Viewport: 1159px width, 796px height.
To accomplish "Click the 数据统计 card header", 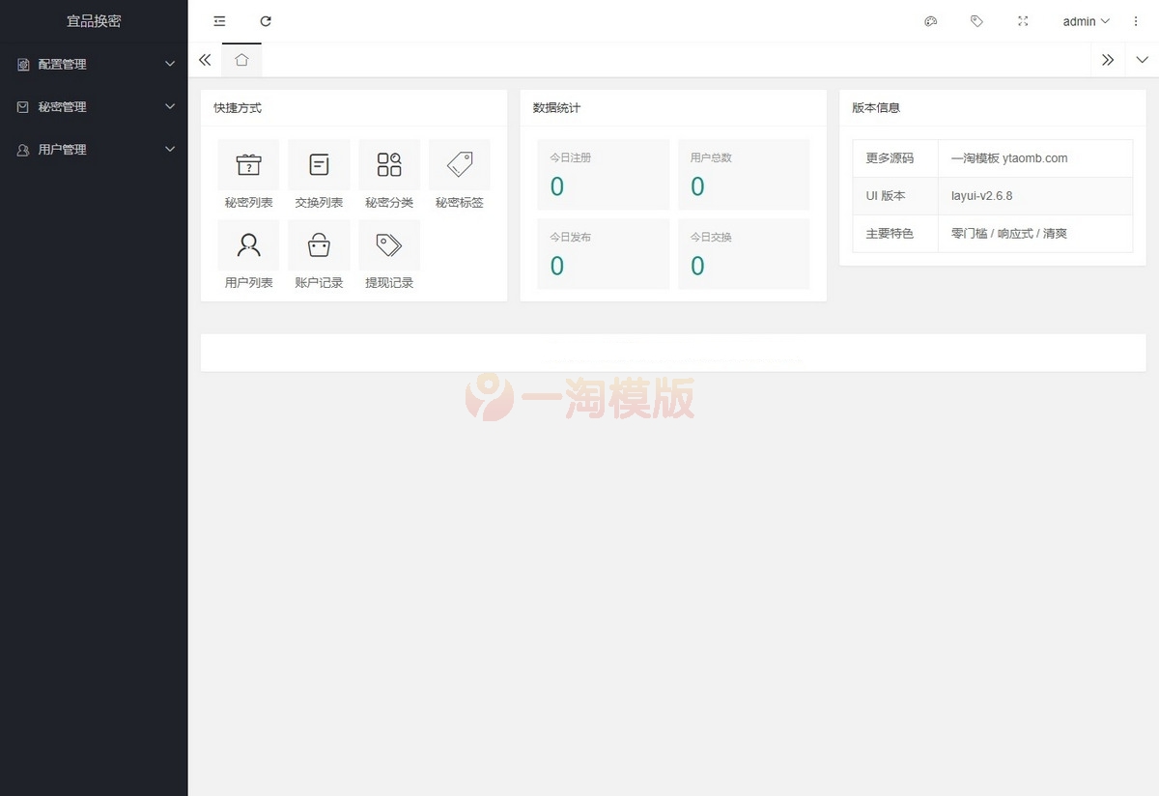I will 673,108.
